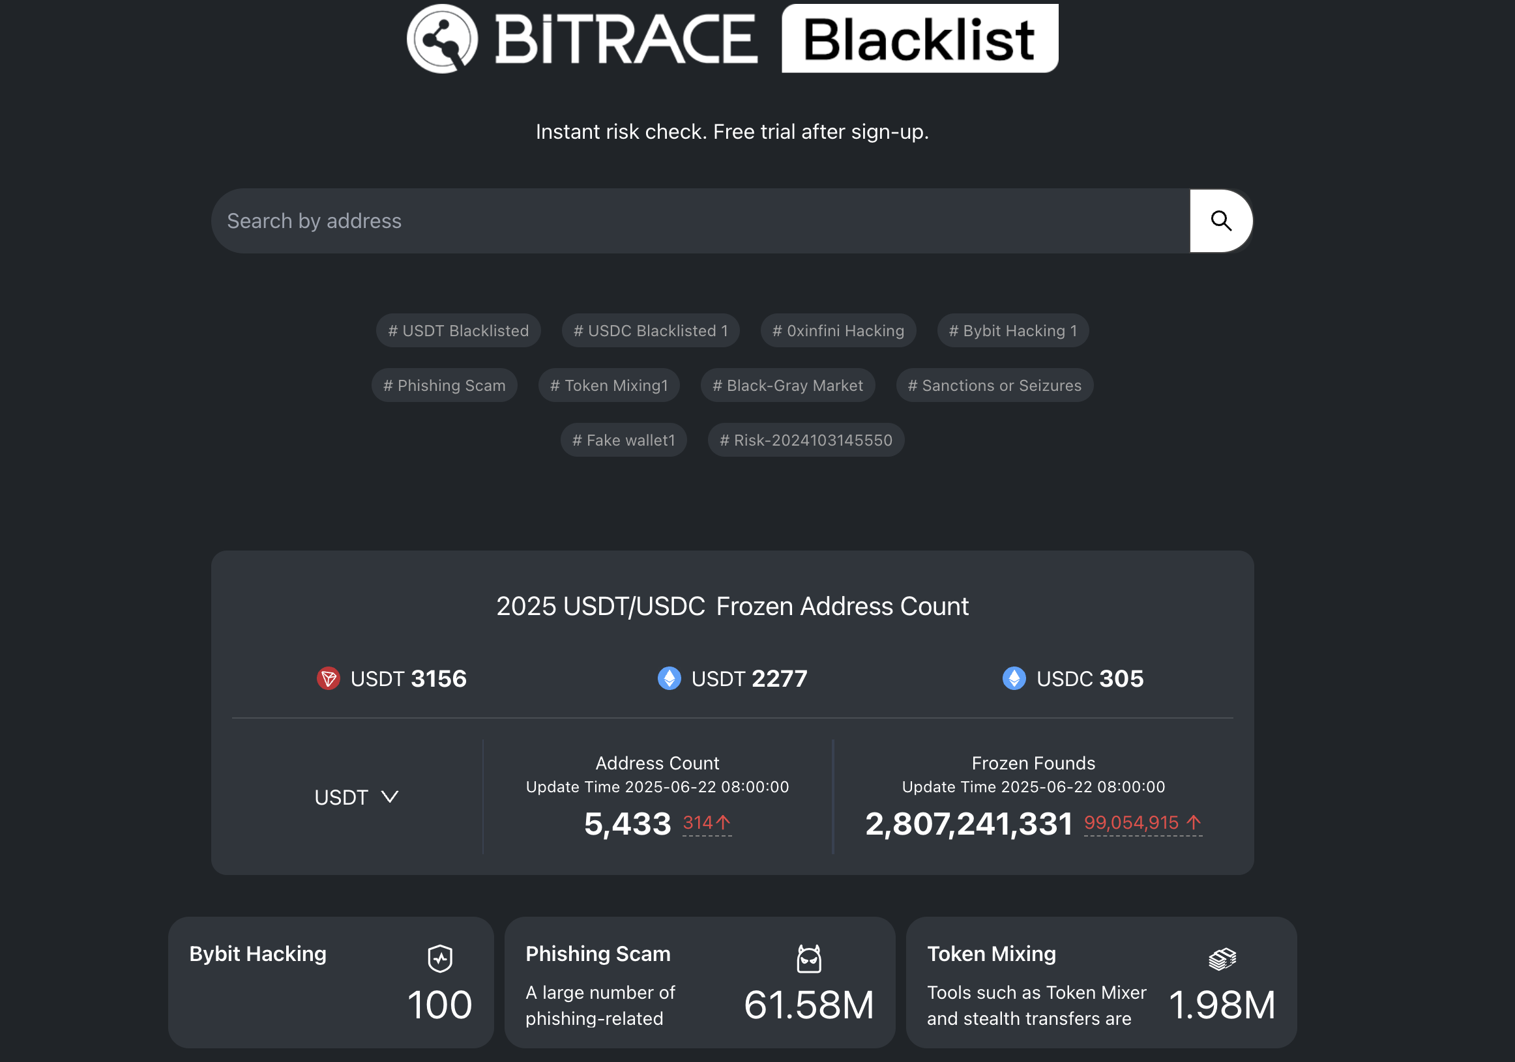Click the Blacklist label in the header

[920, 38]
